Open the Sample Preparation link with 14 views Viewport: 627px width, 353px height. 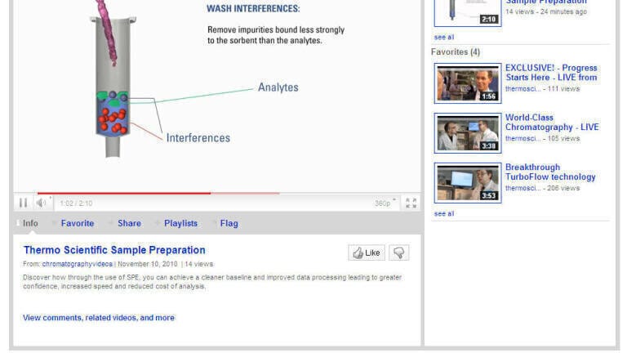(546, 2)
